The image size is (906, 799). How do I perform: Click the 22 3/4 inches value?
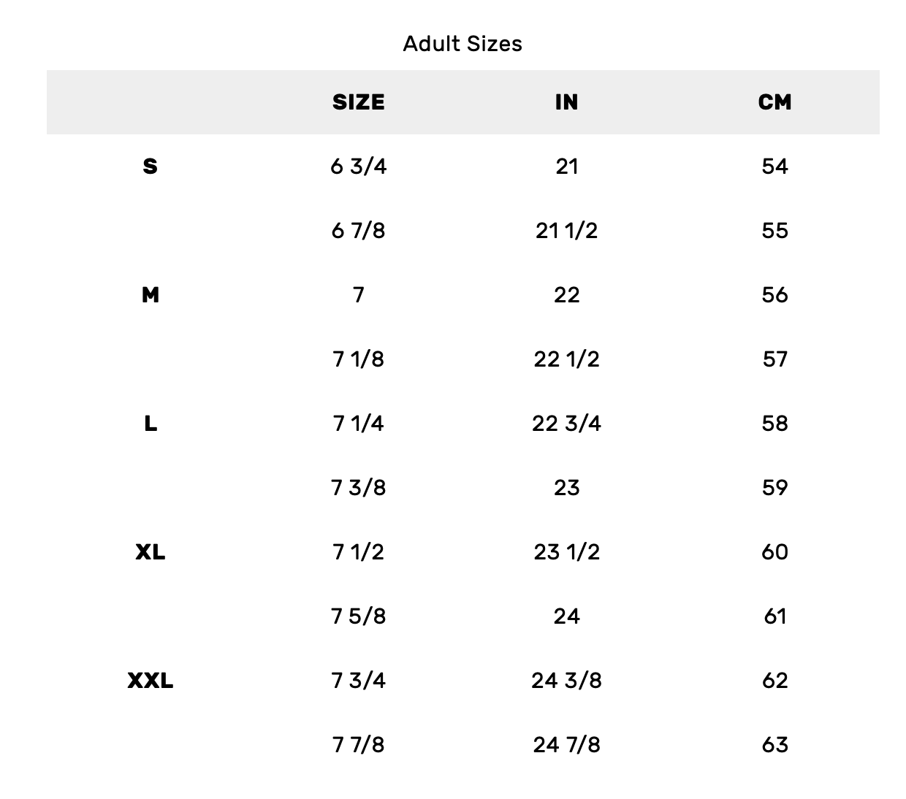[566, 424]
